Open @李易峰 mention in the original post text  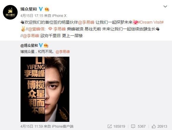(x=63, y=52)
